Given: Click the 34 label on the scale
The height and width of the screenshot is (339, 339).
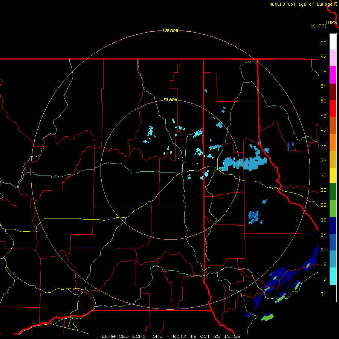Looking at the screenshot, I should pyautogui.click(x=324, y=160).
